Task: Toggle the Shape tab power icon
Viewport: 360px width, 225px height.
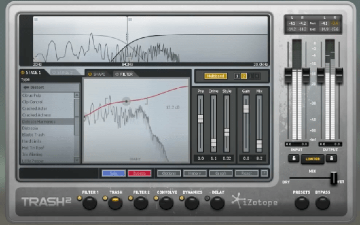Action: point(90,74)
